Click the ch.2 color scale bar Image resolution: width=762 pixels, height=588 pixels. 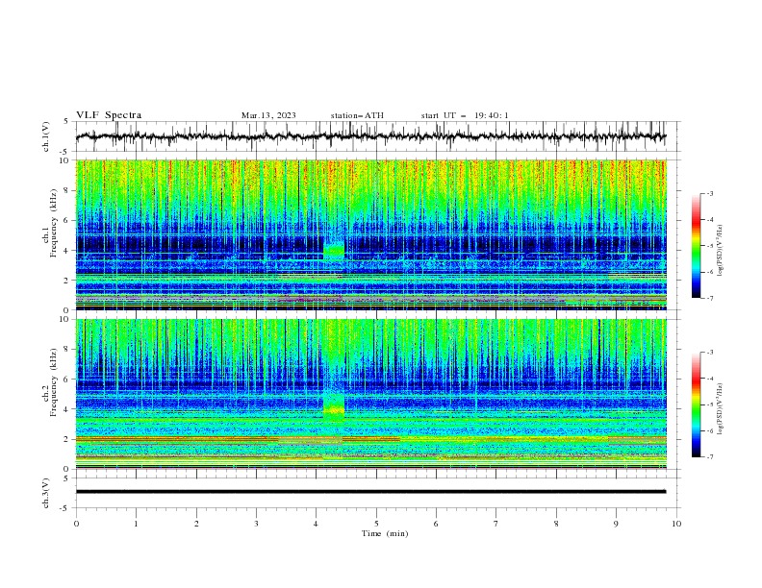696,404
